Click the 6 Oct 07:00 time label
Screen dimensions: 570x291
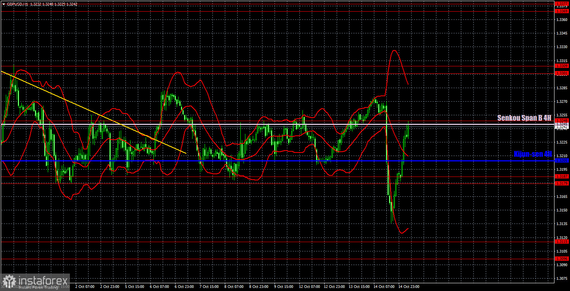pos(159,287)
